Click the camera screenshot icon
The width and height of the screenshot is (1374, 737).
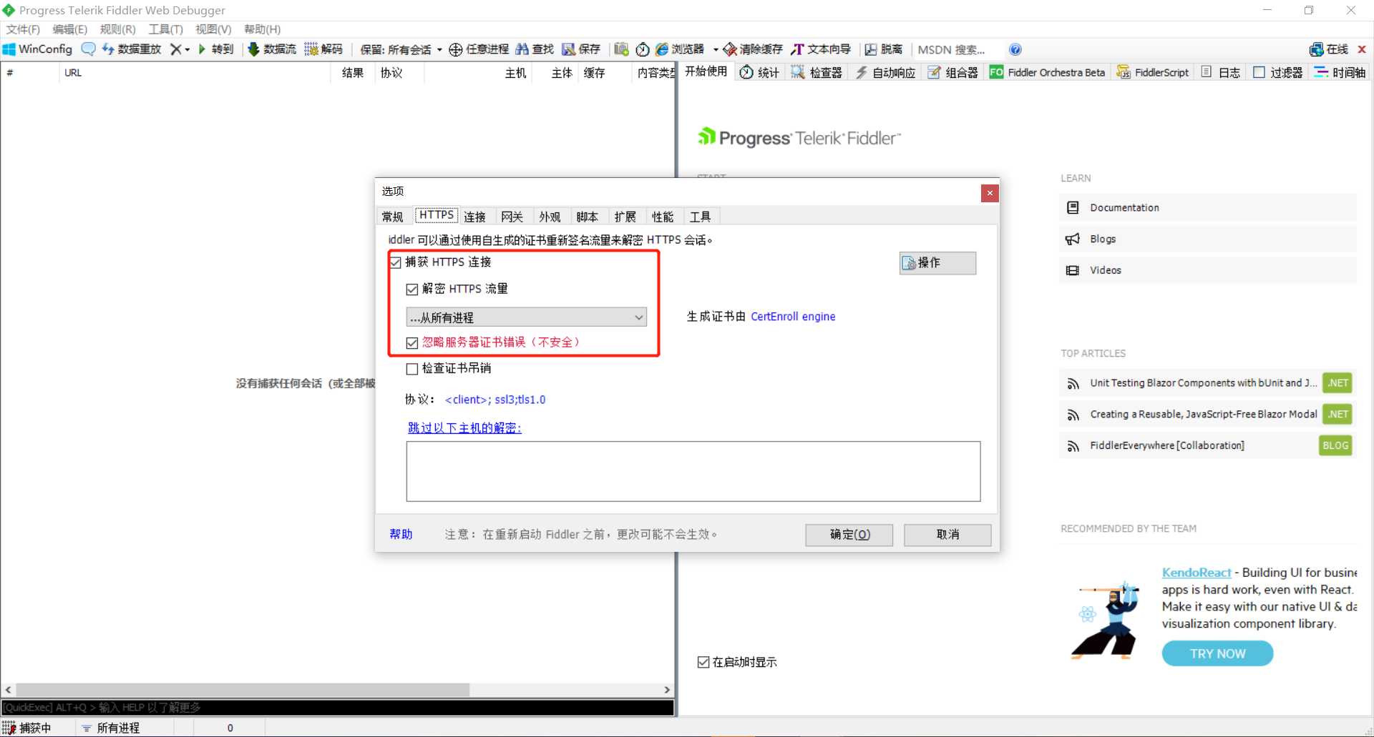click(621, 49)
